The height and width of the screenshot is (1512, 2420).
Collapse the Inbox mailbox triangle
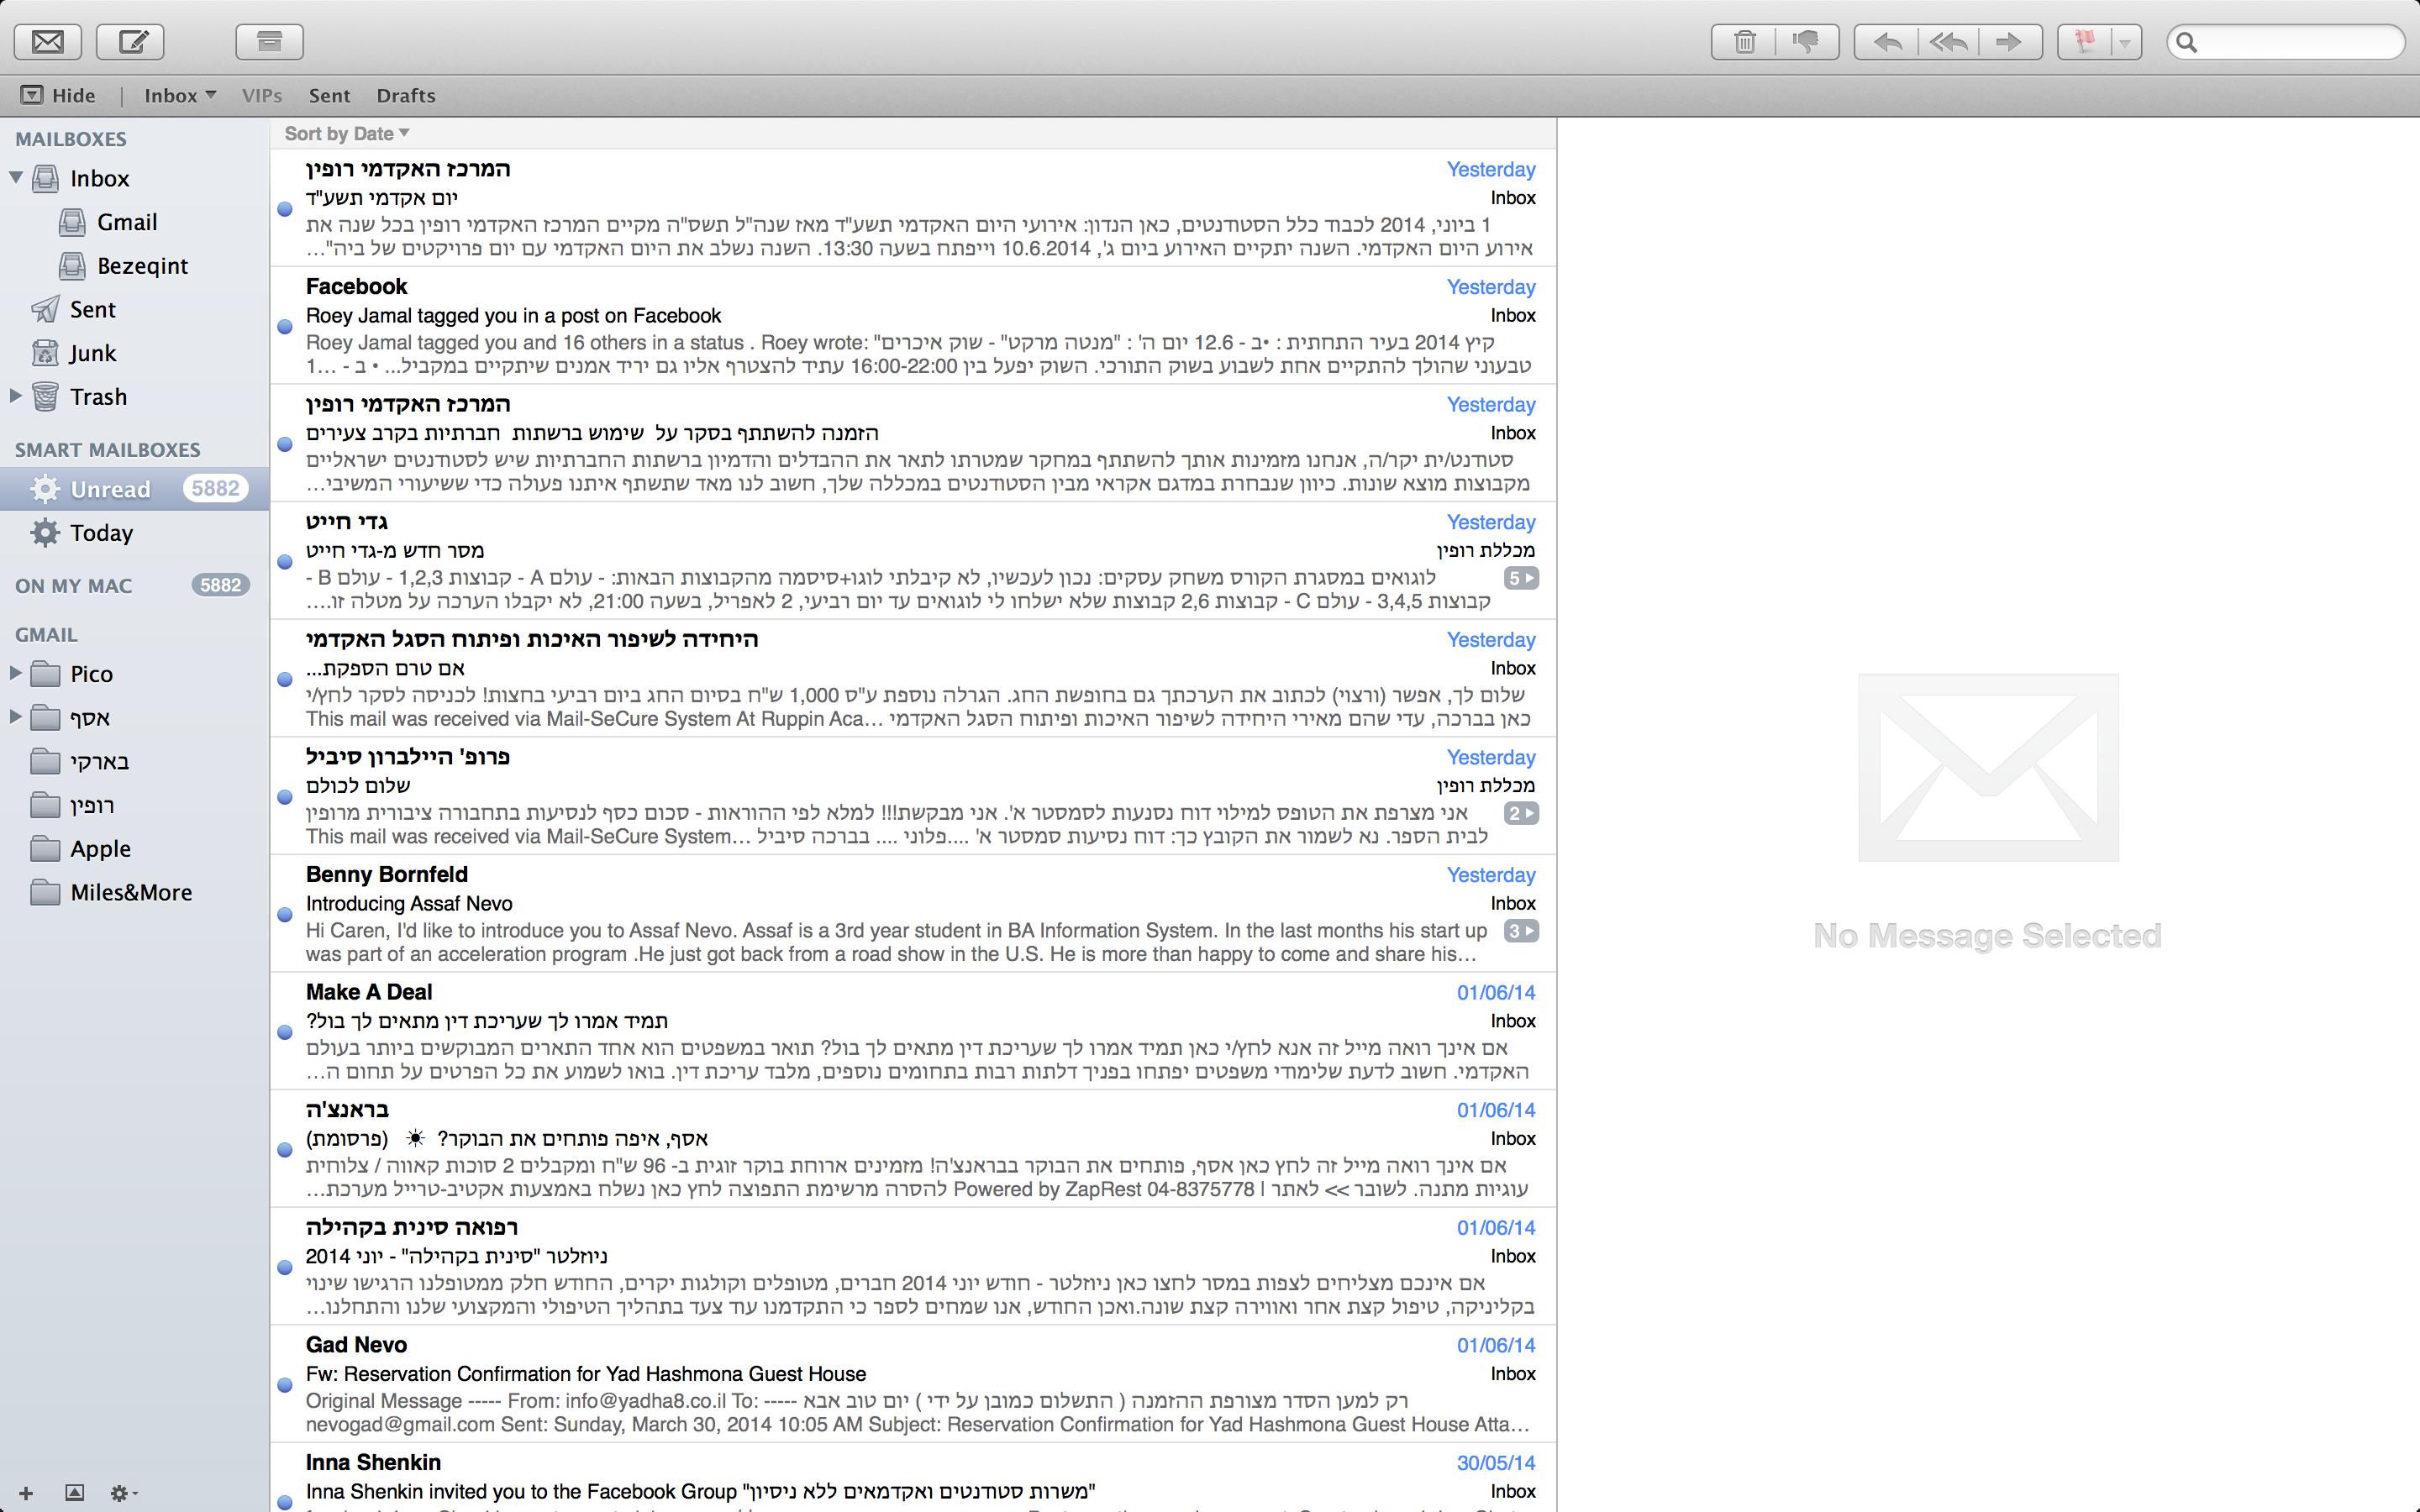15,178
